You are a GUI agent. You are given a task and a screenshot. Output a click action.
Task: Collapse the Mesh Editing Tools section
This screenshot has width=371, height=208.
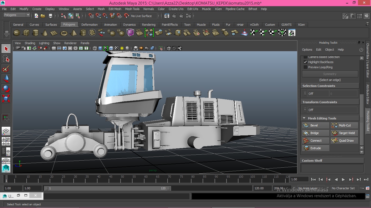[304, 118]
